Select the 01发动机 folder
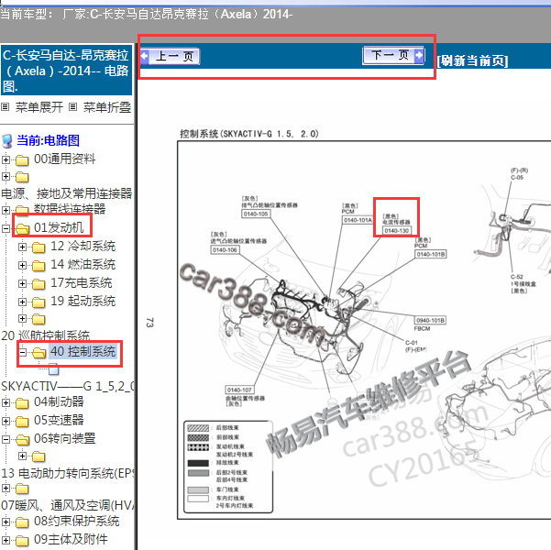 point(59,227)
